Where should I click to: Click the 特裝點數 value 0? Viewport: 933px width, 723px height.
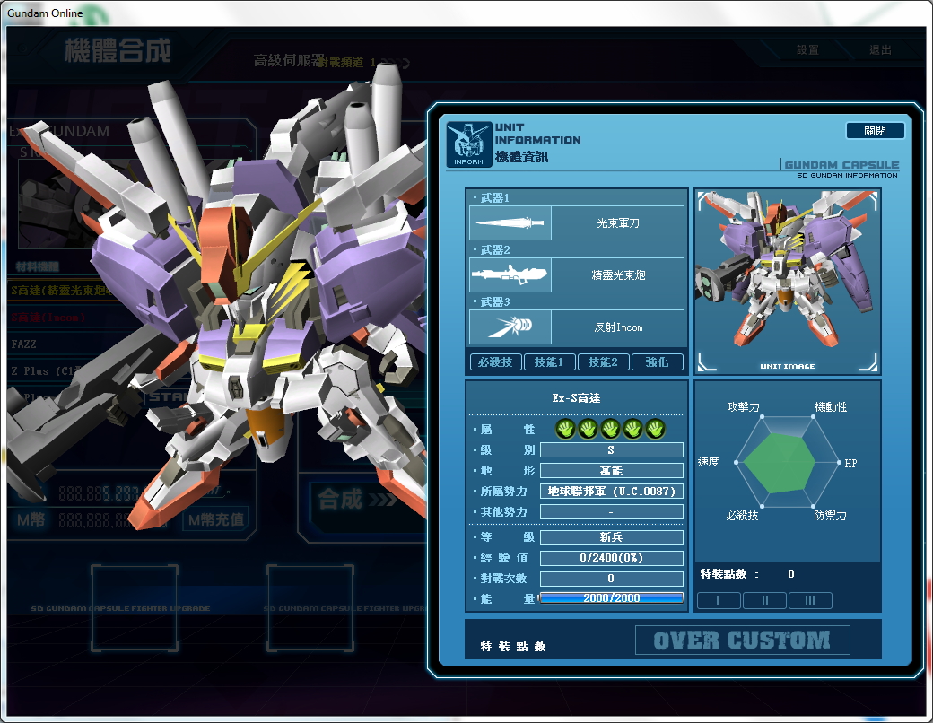(x=790, y=573)
